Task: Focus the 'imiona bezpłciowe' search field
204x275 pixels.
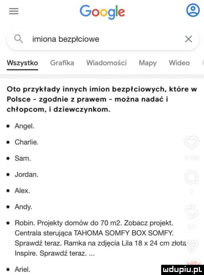Action: pyautogui.click(x=103, y=39)
